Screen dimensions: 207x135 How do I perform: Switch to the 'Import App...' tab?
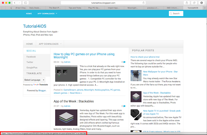(x=114, y=8)
